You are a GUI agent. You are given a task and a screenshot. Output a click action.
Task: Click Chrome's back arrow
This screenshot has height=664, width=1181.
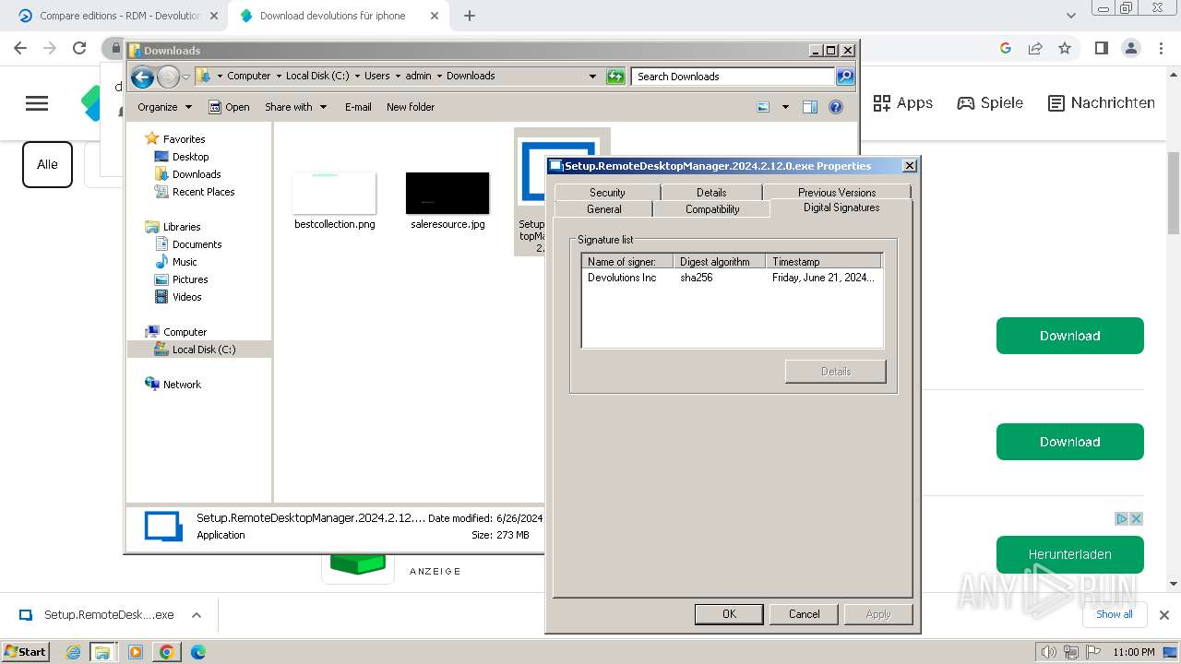(20, 48)
